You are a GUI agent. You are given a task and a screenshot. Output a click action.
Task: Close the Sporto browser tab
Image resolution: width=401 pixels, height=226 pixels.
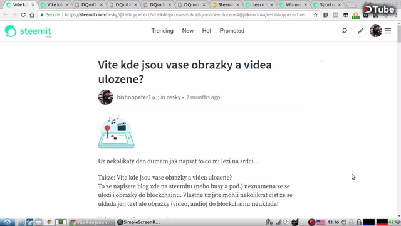click(x=340, y=4)
